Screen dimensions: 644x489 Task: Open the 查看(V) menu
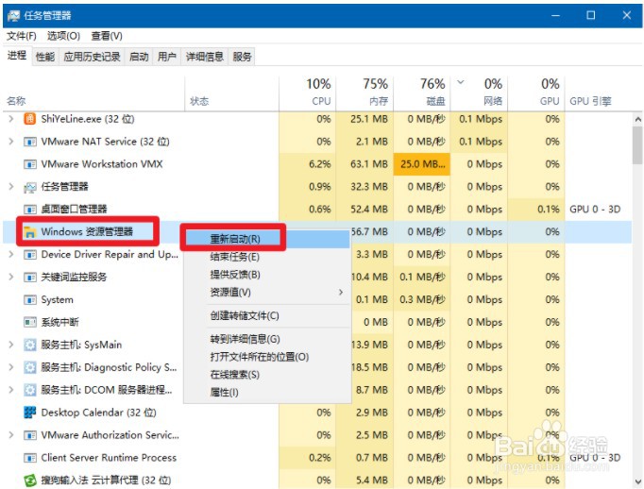107,36
